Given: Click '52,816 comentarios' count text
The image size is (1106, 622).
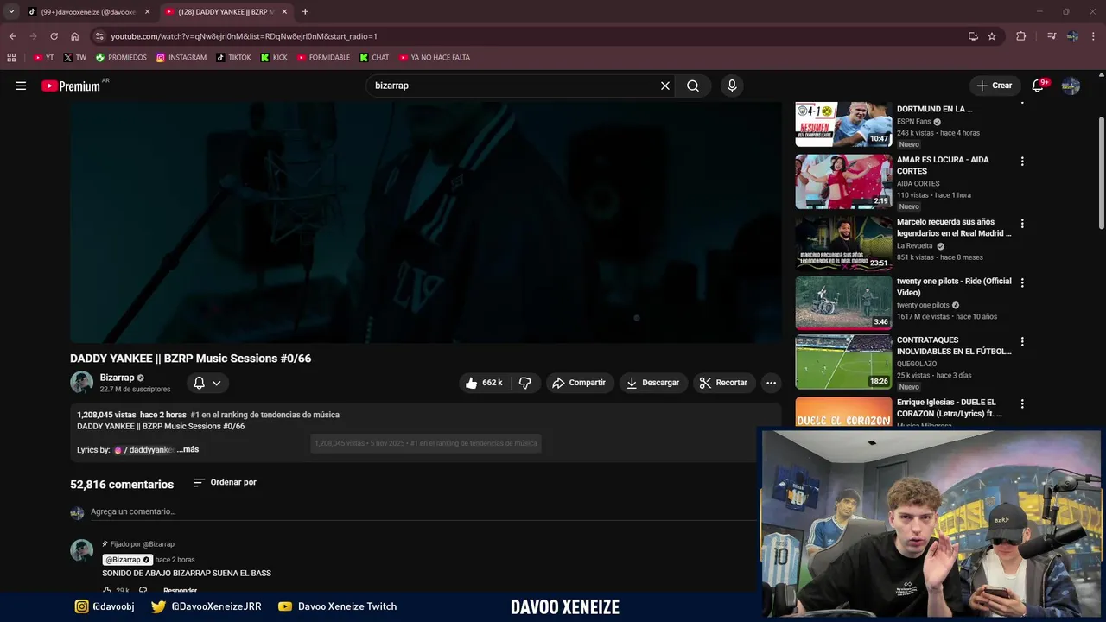Looking at the screenshot, I should coord(122,485).
